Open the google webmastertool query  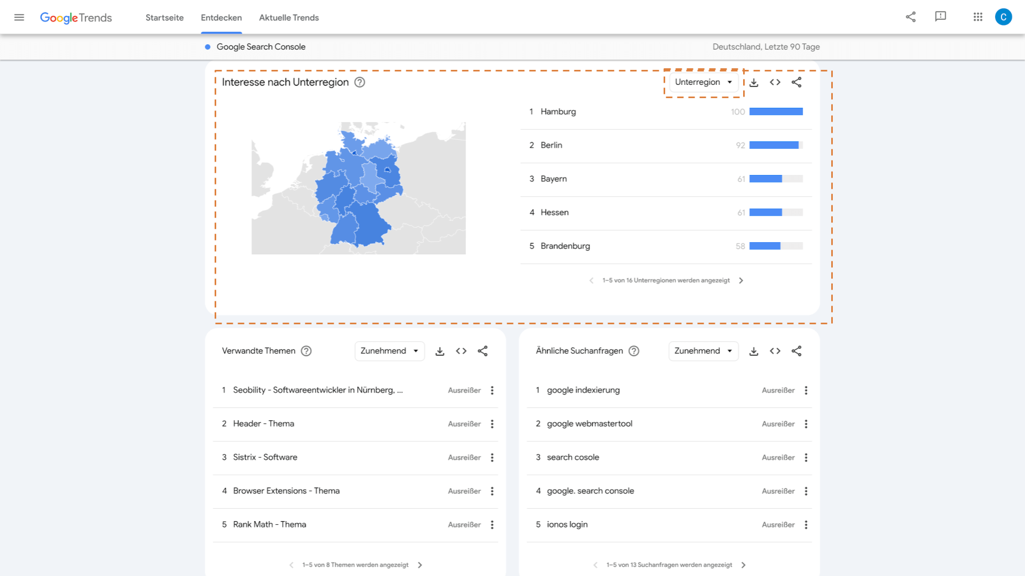click(589, 424)
